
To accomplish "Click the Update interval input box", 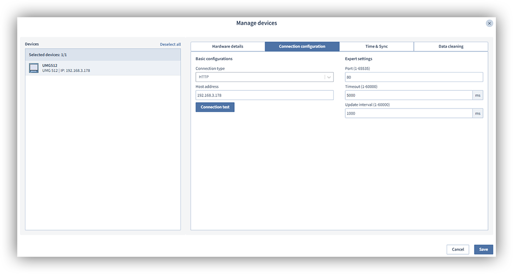I will [x=408, y=114].
